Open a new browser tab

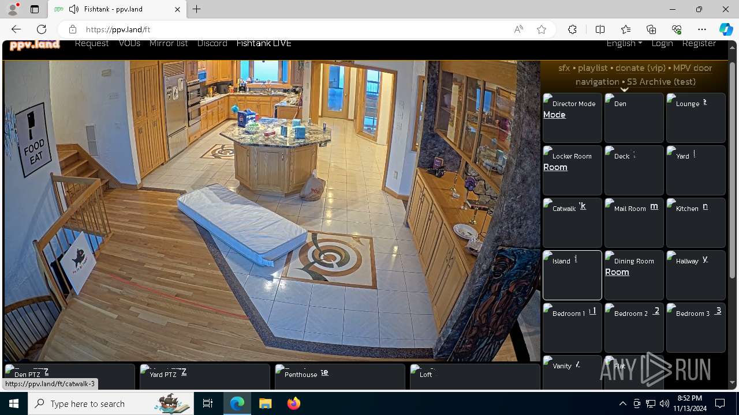[x=197, y=9]
